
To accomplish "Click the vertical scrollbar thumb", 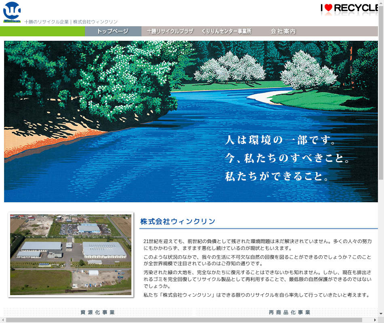I will click(x=381, y=93).
